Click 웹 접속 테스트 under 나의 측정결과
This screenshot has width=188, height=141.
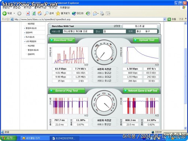pyautogui.click(x=33, y=50)
